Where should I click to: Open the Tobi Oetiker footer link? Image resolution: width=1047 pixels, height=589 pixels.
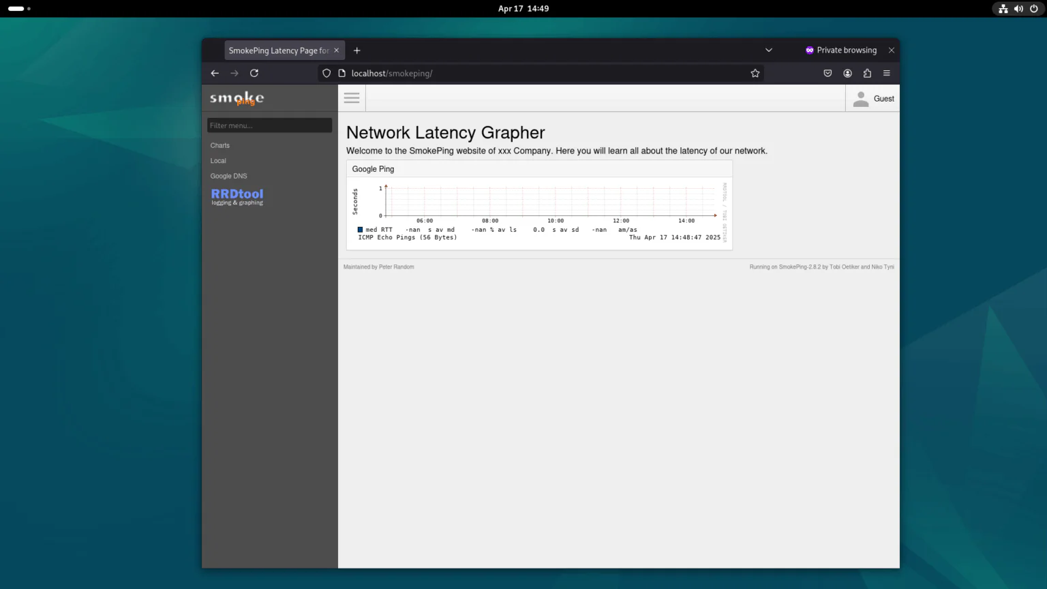coord(844,267)
